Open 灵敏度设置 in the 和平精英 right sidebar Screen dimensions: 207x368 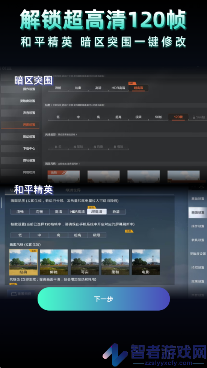(x=198, y=254)
